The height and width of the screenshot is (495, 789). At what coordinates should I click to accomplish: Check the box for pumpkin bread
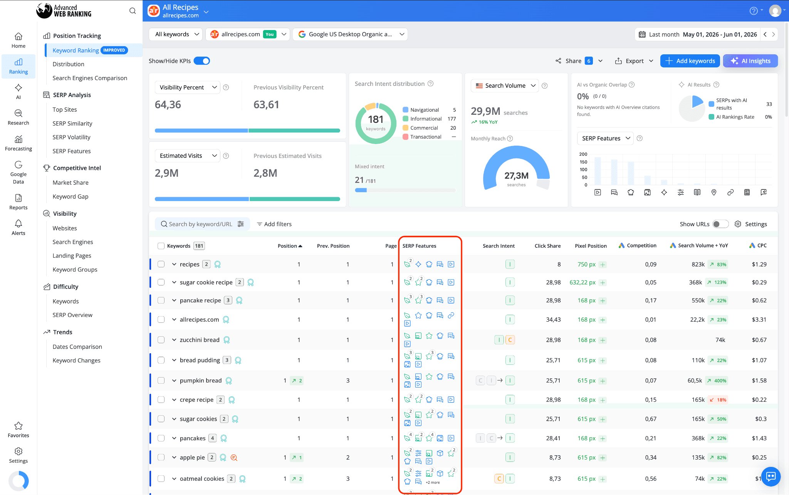tap(161, 381)
